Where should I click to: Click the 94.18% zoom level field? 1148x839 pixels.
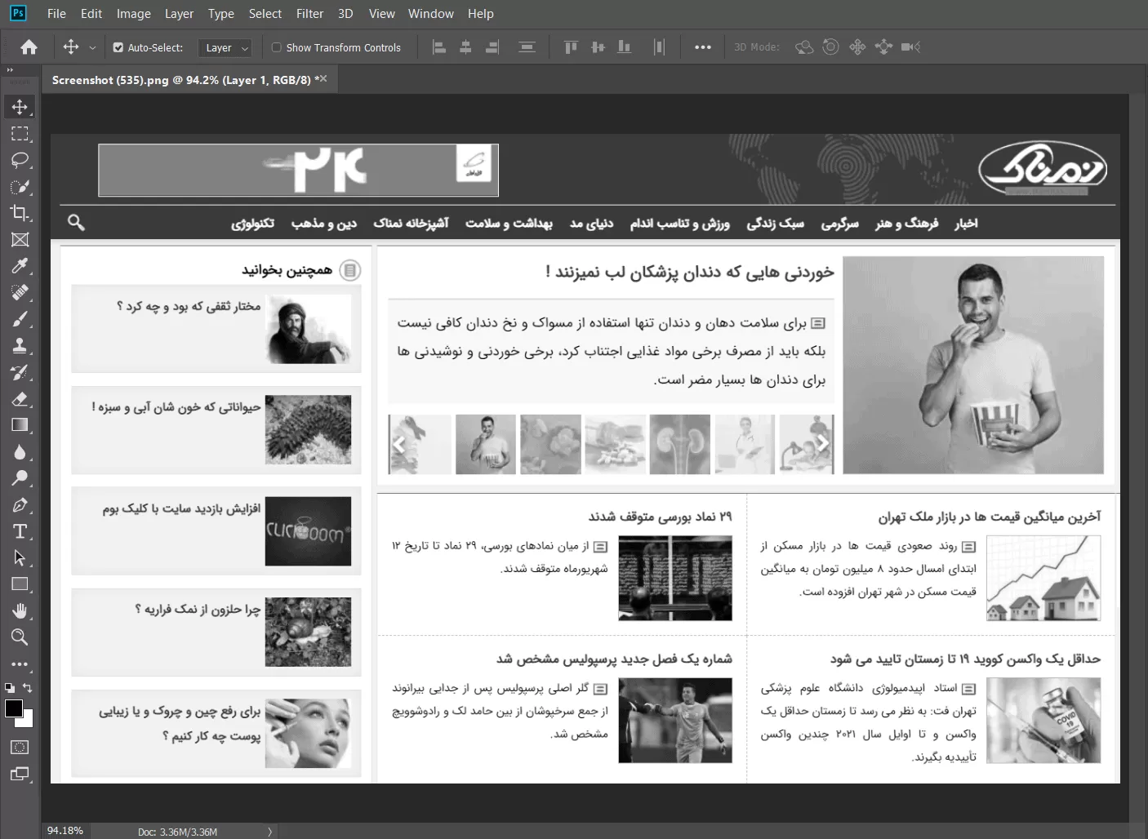coord(65,831)
